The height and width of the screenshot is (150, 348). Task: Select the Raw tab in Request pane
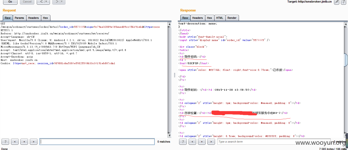coord(8,18)
